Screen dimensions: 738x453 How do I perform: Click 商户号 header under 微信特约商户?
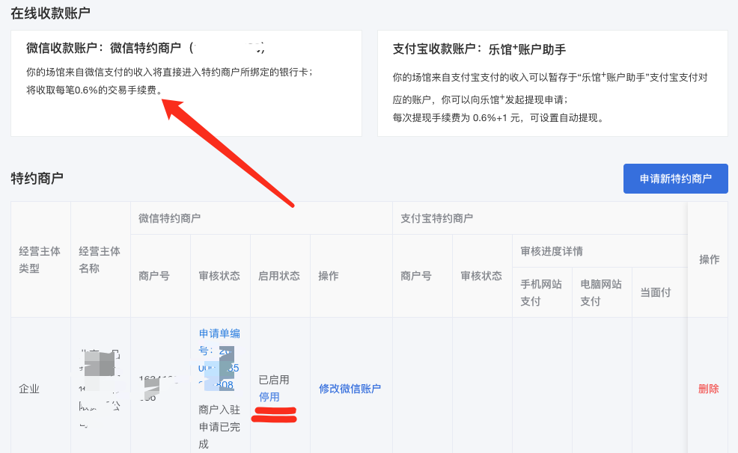coord(154,276)
